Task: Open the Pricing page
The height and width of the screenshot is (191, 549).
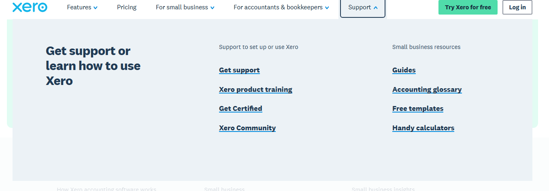Action: (127, 7)
